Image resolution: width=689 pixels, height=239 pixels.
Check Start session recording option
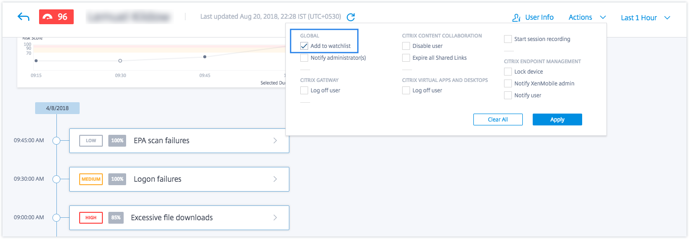(x=508, y=39)
